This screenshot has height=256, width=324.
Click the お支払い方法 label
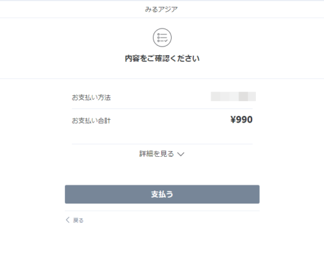[x=91, y=97]
